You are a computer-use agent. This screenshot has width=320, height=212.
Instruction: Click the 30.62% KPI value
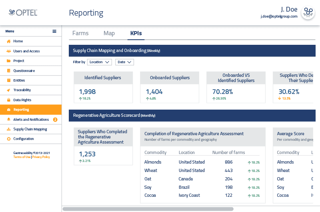289,92
